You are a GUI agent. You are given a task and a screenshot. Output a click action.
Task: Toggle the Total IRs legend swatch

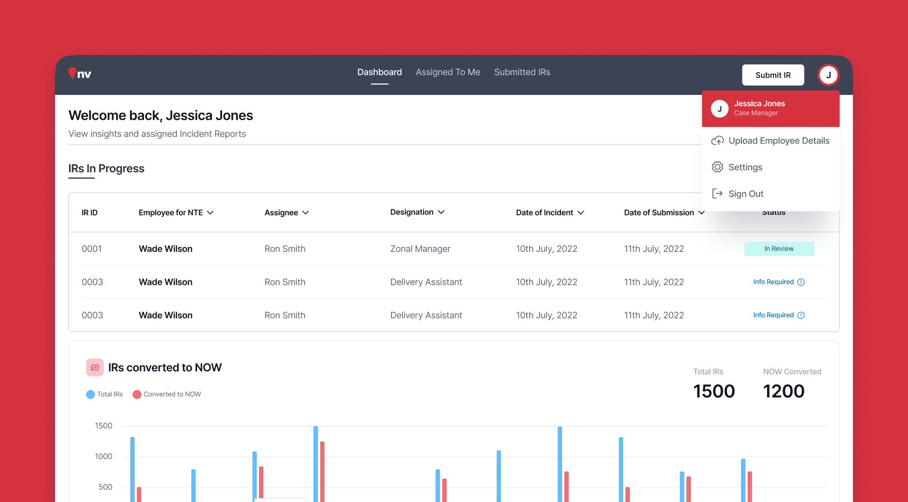[x=90, y=394]
